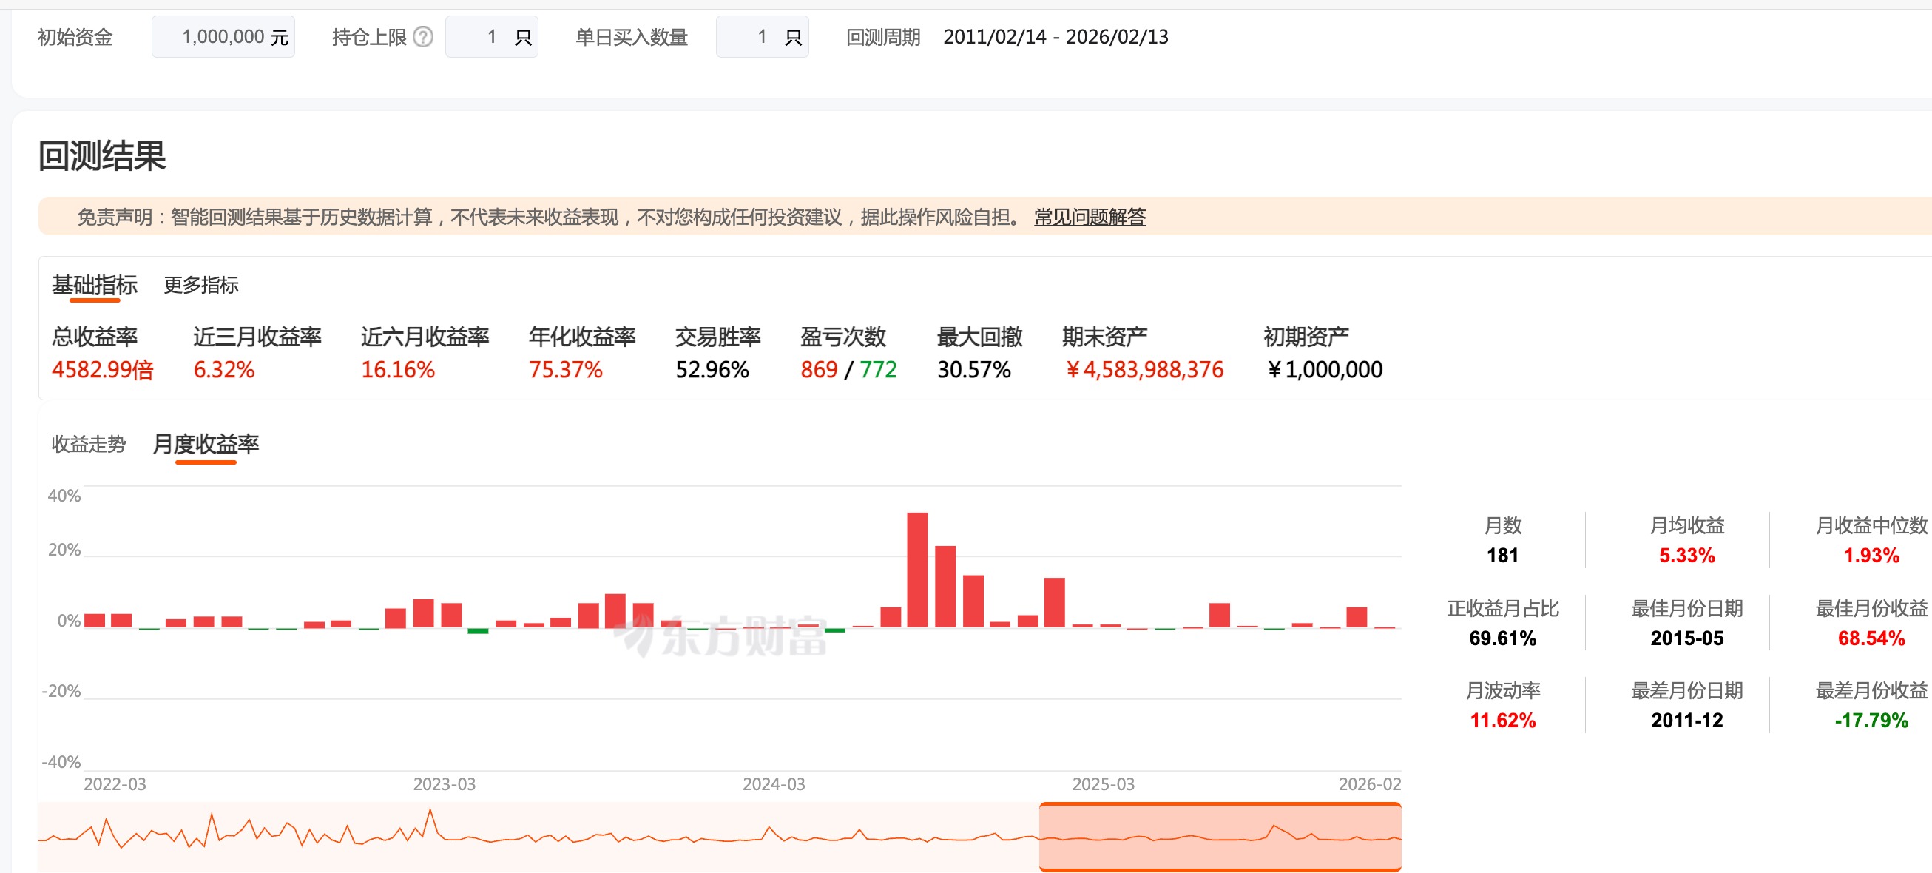Screen dimensions: 1932x873
Task: Select the 月度收益率 chart tab
Action: point(206,444)
